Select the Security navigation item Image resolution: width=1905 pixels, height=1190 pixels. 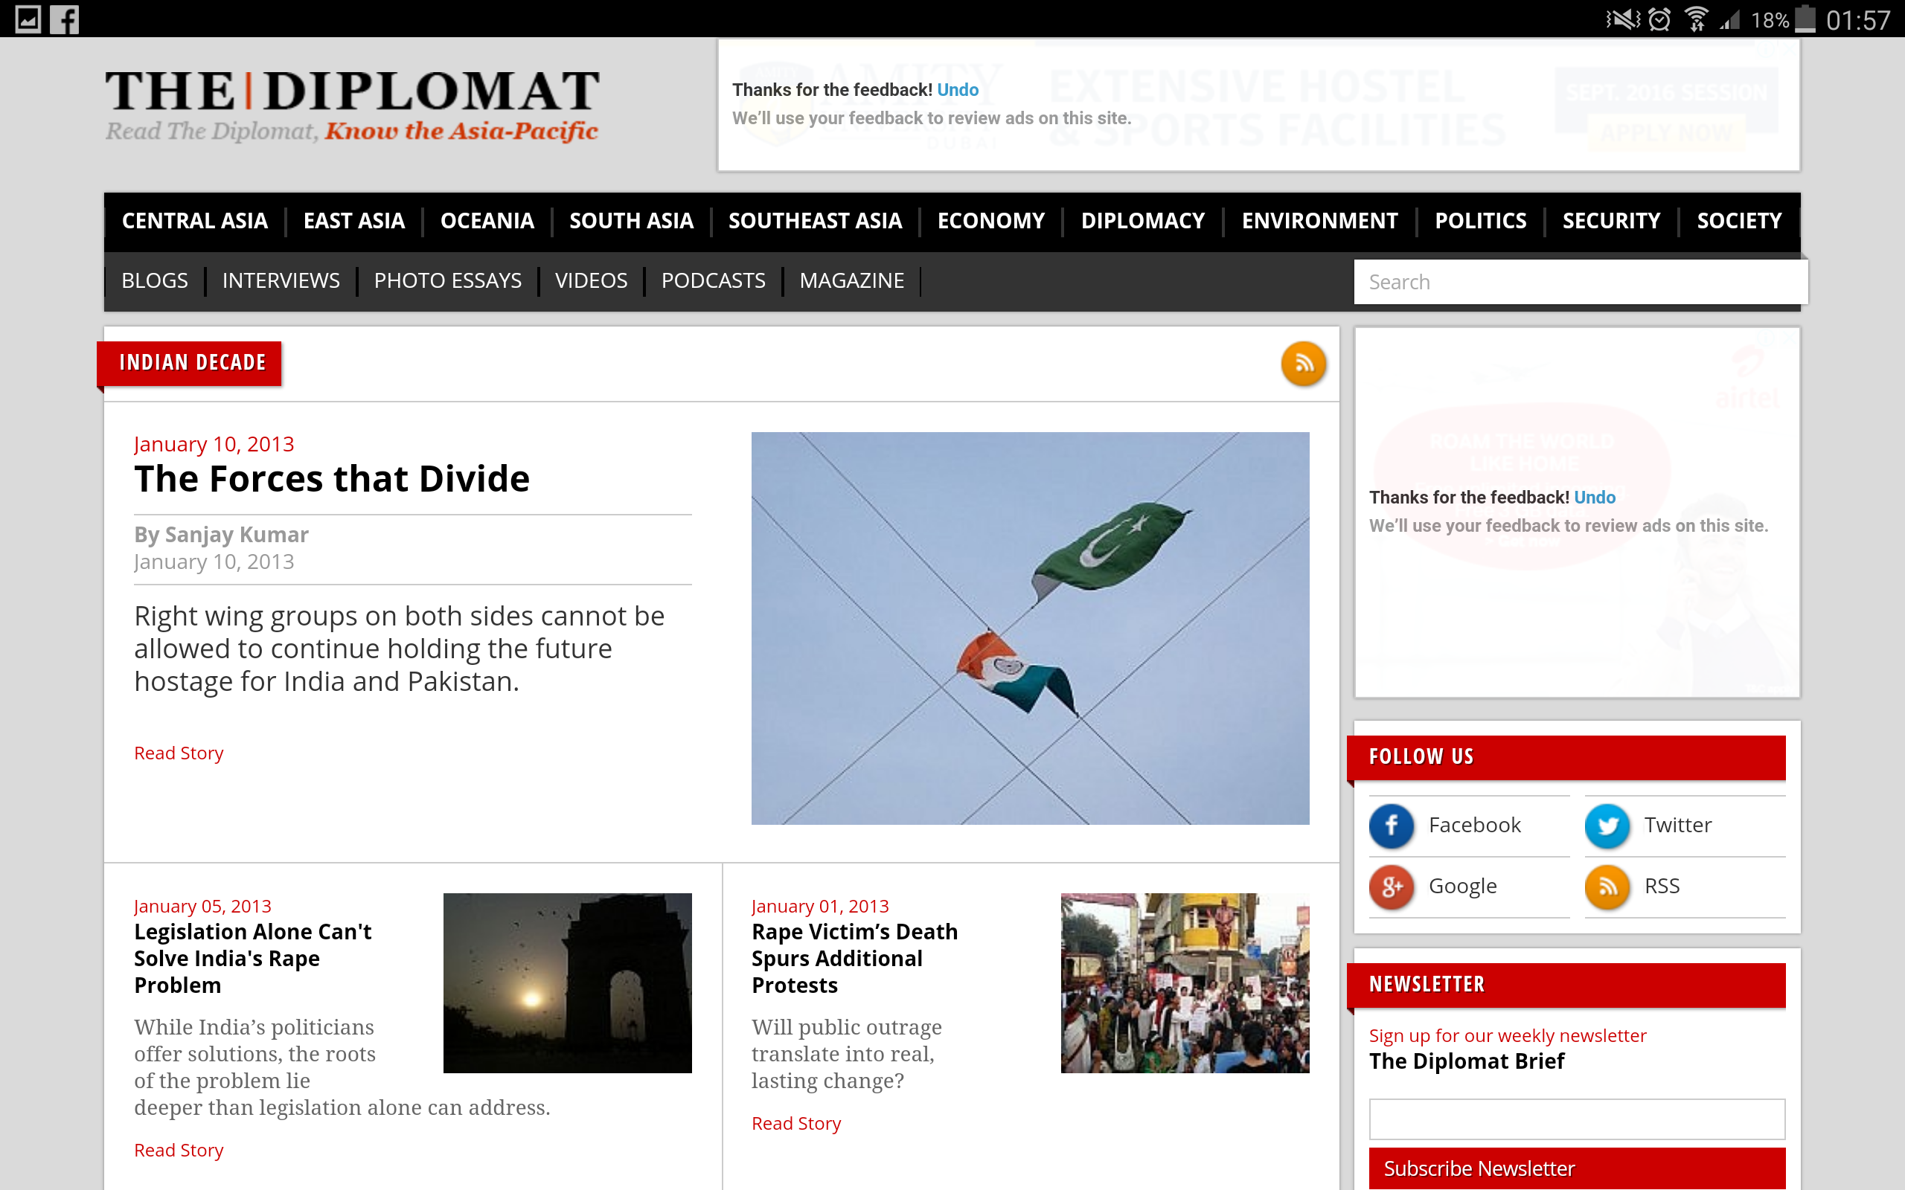tap(1610, 221)
